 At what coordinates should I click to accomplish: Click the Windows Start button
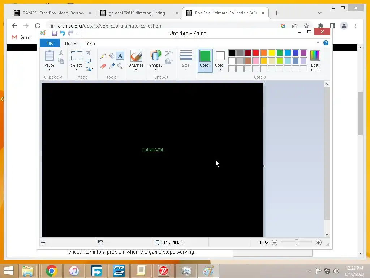point(9,271)
